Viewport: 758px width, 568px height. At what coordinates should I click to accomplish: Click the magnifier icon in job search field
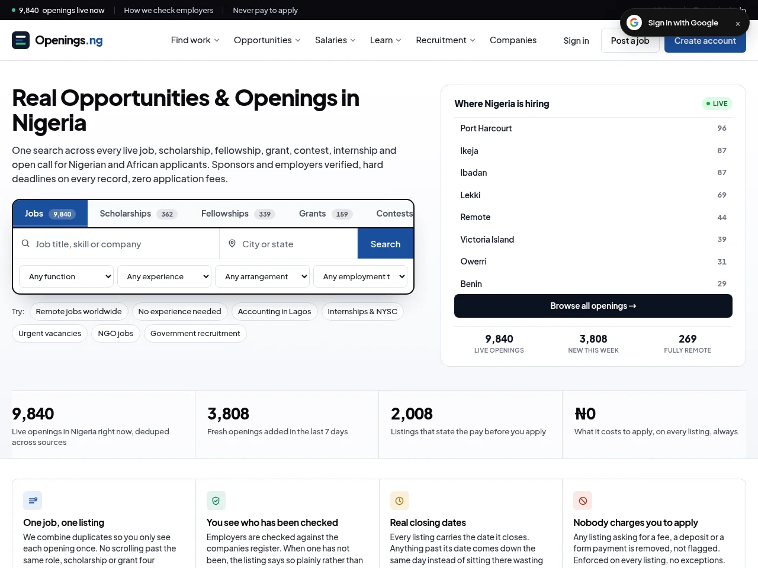pos(25,244)
